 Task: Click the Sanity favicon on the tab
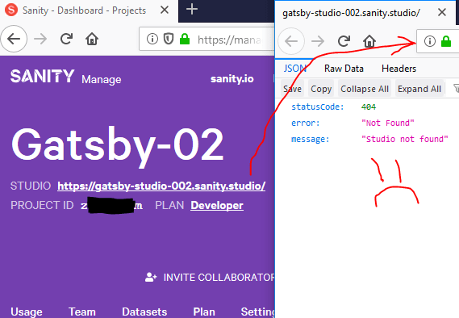tap(11, 10)
